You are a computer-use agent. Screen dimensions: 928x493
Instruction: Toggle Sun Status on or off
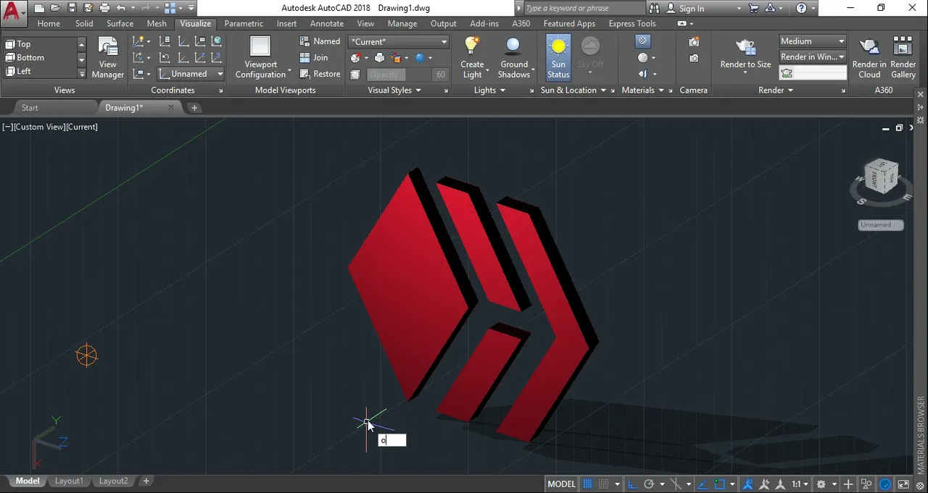(x=558, y=57)
